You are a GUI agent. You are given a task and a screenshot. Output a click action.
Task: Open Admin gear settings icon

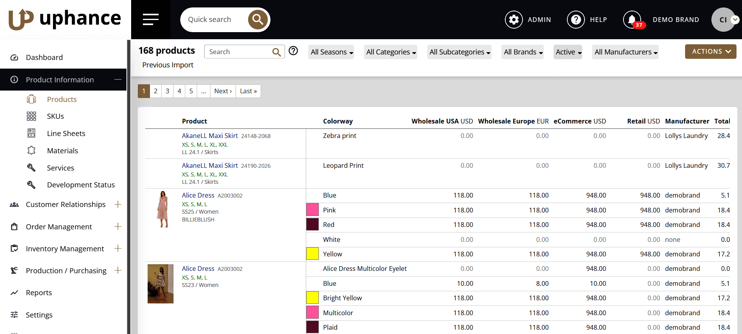pyautogui.click(x=514, y=20)
